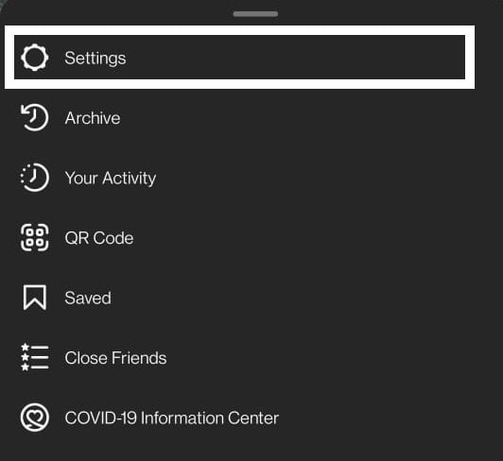The width and height of the screenshot is (503, 461).
Task: Open the Close Friends text label
Action: click(115, 358)
